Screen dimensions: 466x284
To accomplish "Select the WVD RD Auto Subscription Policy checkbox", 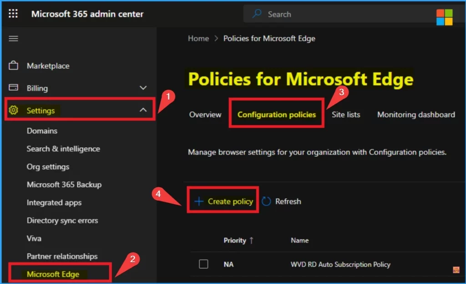I will point(203,264).
